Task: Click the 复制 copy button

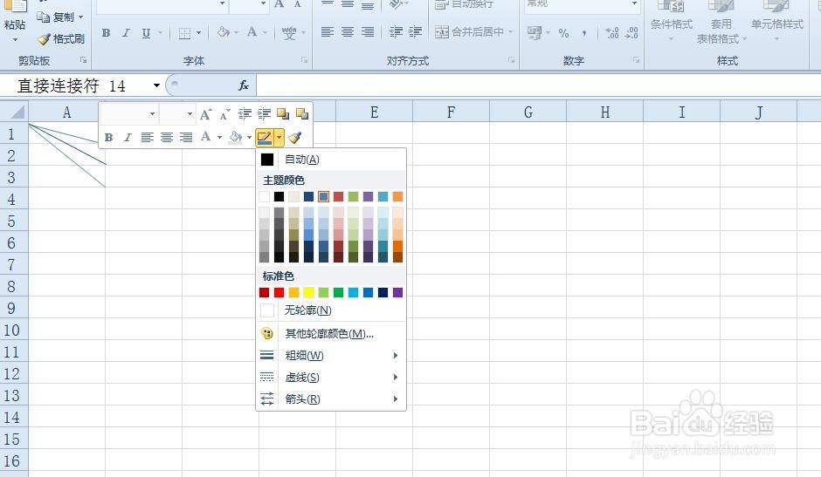Action: [56, 17]
